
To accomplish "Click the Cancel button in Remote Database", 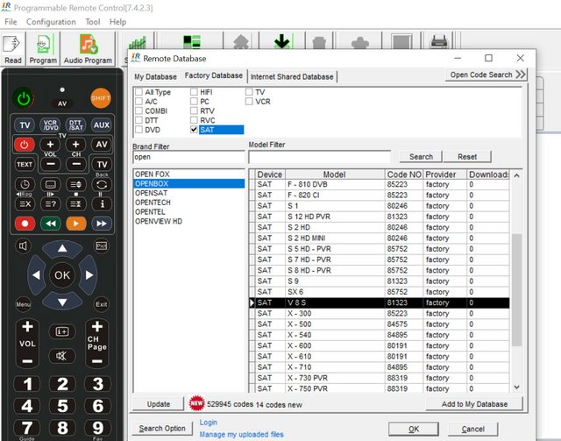I will point(472,429).
